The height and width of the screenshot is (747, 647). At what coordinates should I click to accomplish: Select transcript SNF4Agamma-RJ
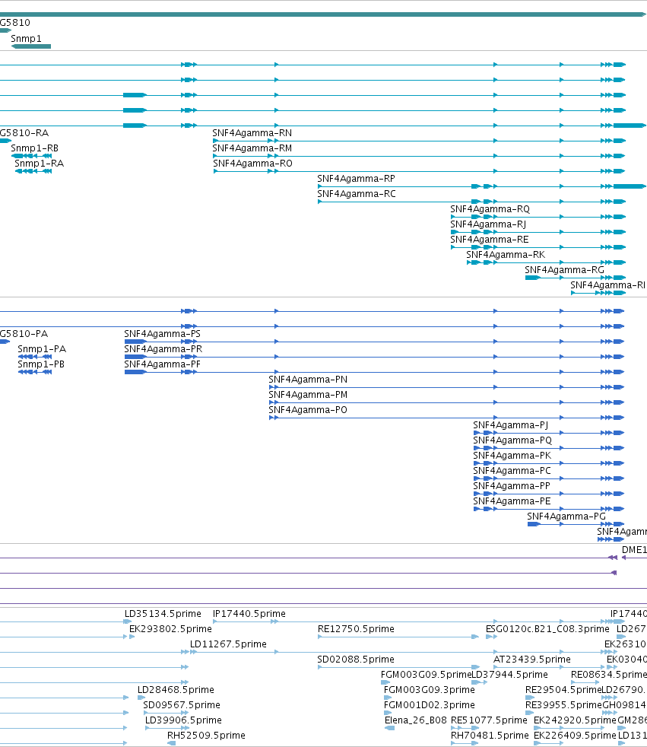point(488,224)
